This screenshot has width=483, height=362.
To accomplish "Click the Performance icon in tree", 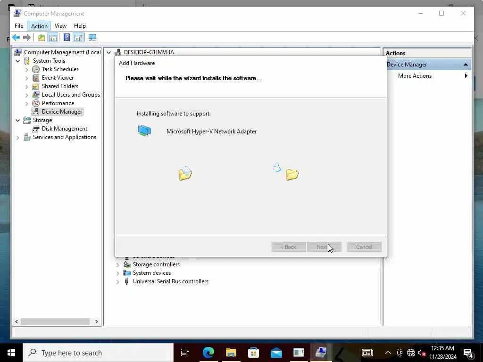I will pos(36,103).
